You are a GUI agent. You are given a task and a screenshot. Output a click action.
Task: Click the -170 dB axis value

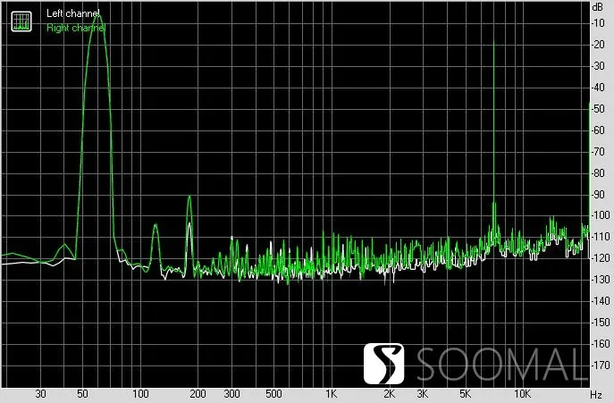click(x=600, y=365)
